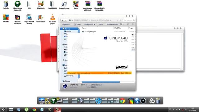Open the blue globe icon in the dock
This screenshot has height=112, width=199.
(x=137, y=101)
